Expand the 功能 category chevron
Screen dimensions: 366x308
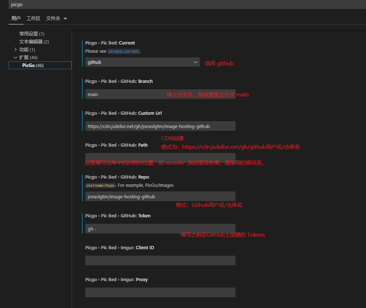[15, 49]
